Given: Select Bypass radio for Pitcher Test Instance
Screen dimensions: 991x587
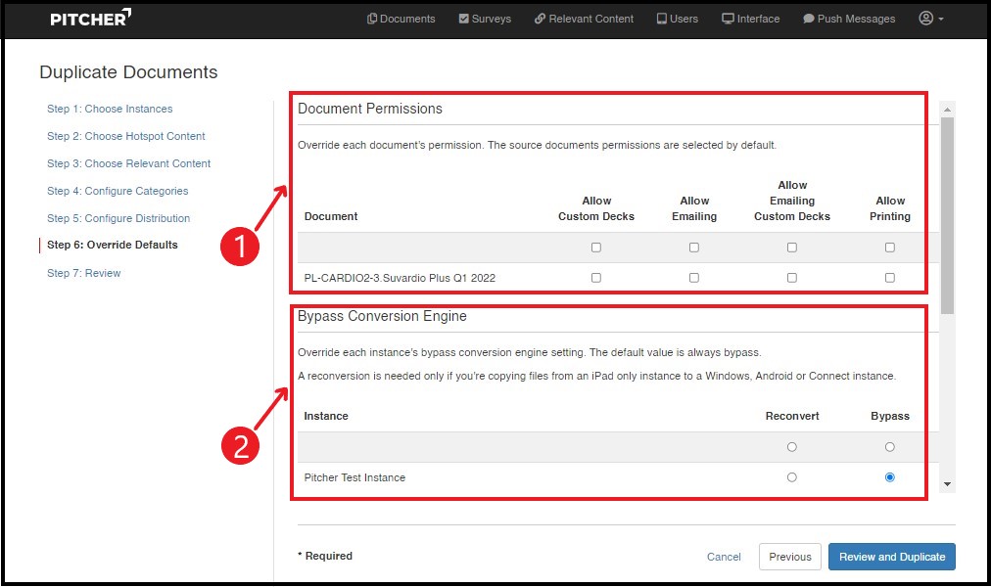Looking at the screenshot, I should (x=890, y=477).
